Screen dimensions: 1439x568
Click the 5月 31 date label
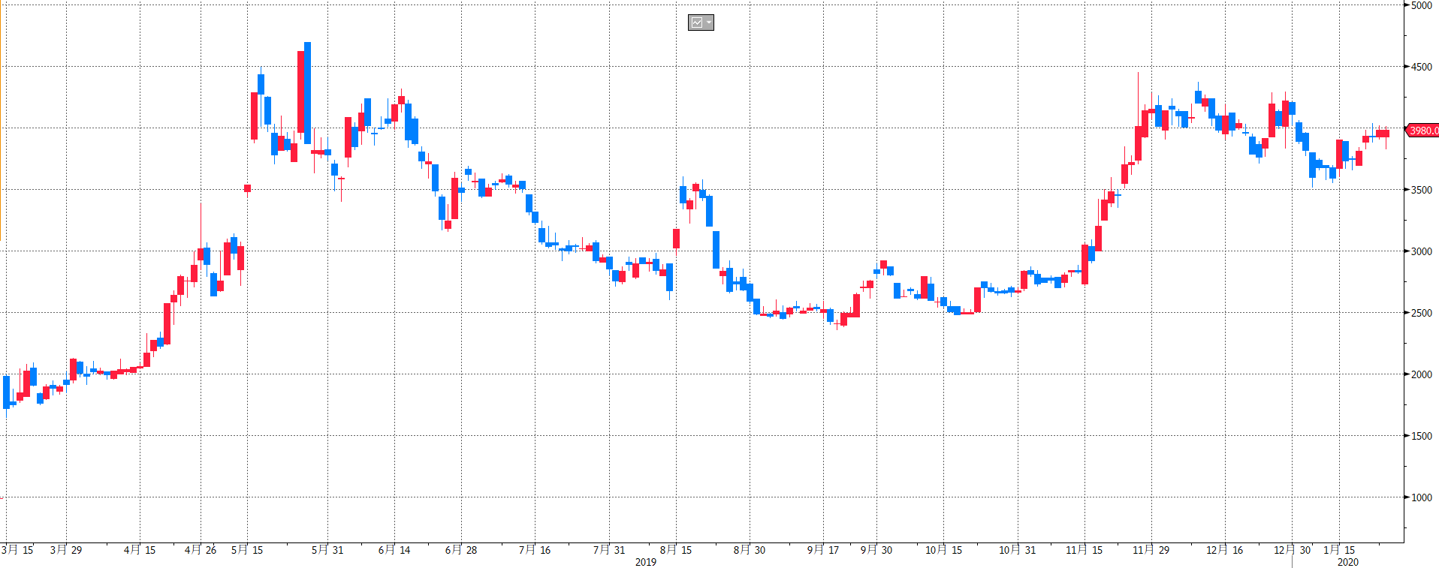pyautogui.click(x=327, y=550)
